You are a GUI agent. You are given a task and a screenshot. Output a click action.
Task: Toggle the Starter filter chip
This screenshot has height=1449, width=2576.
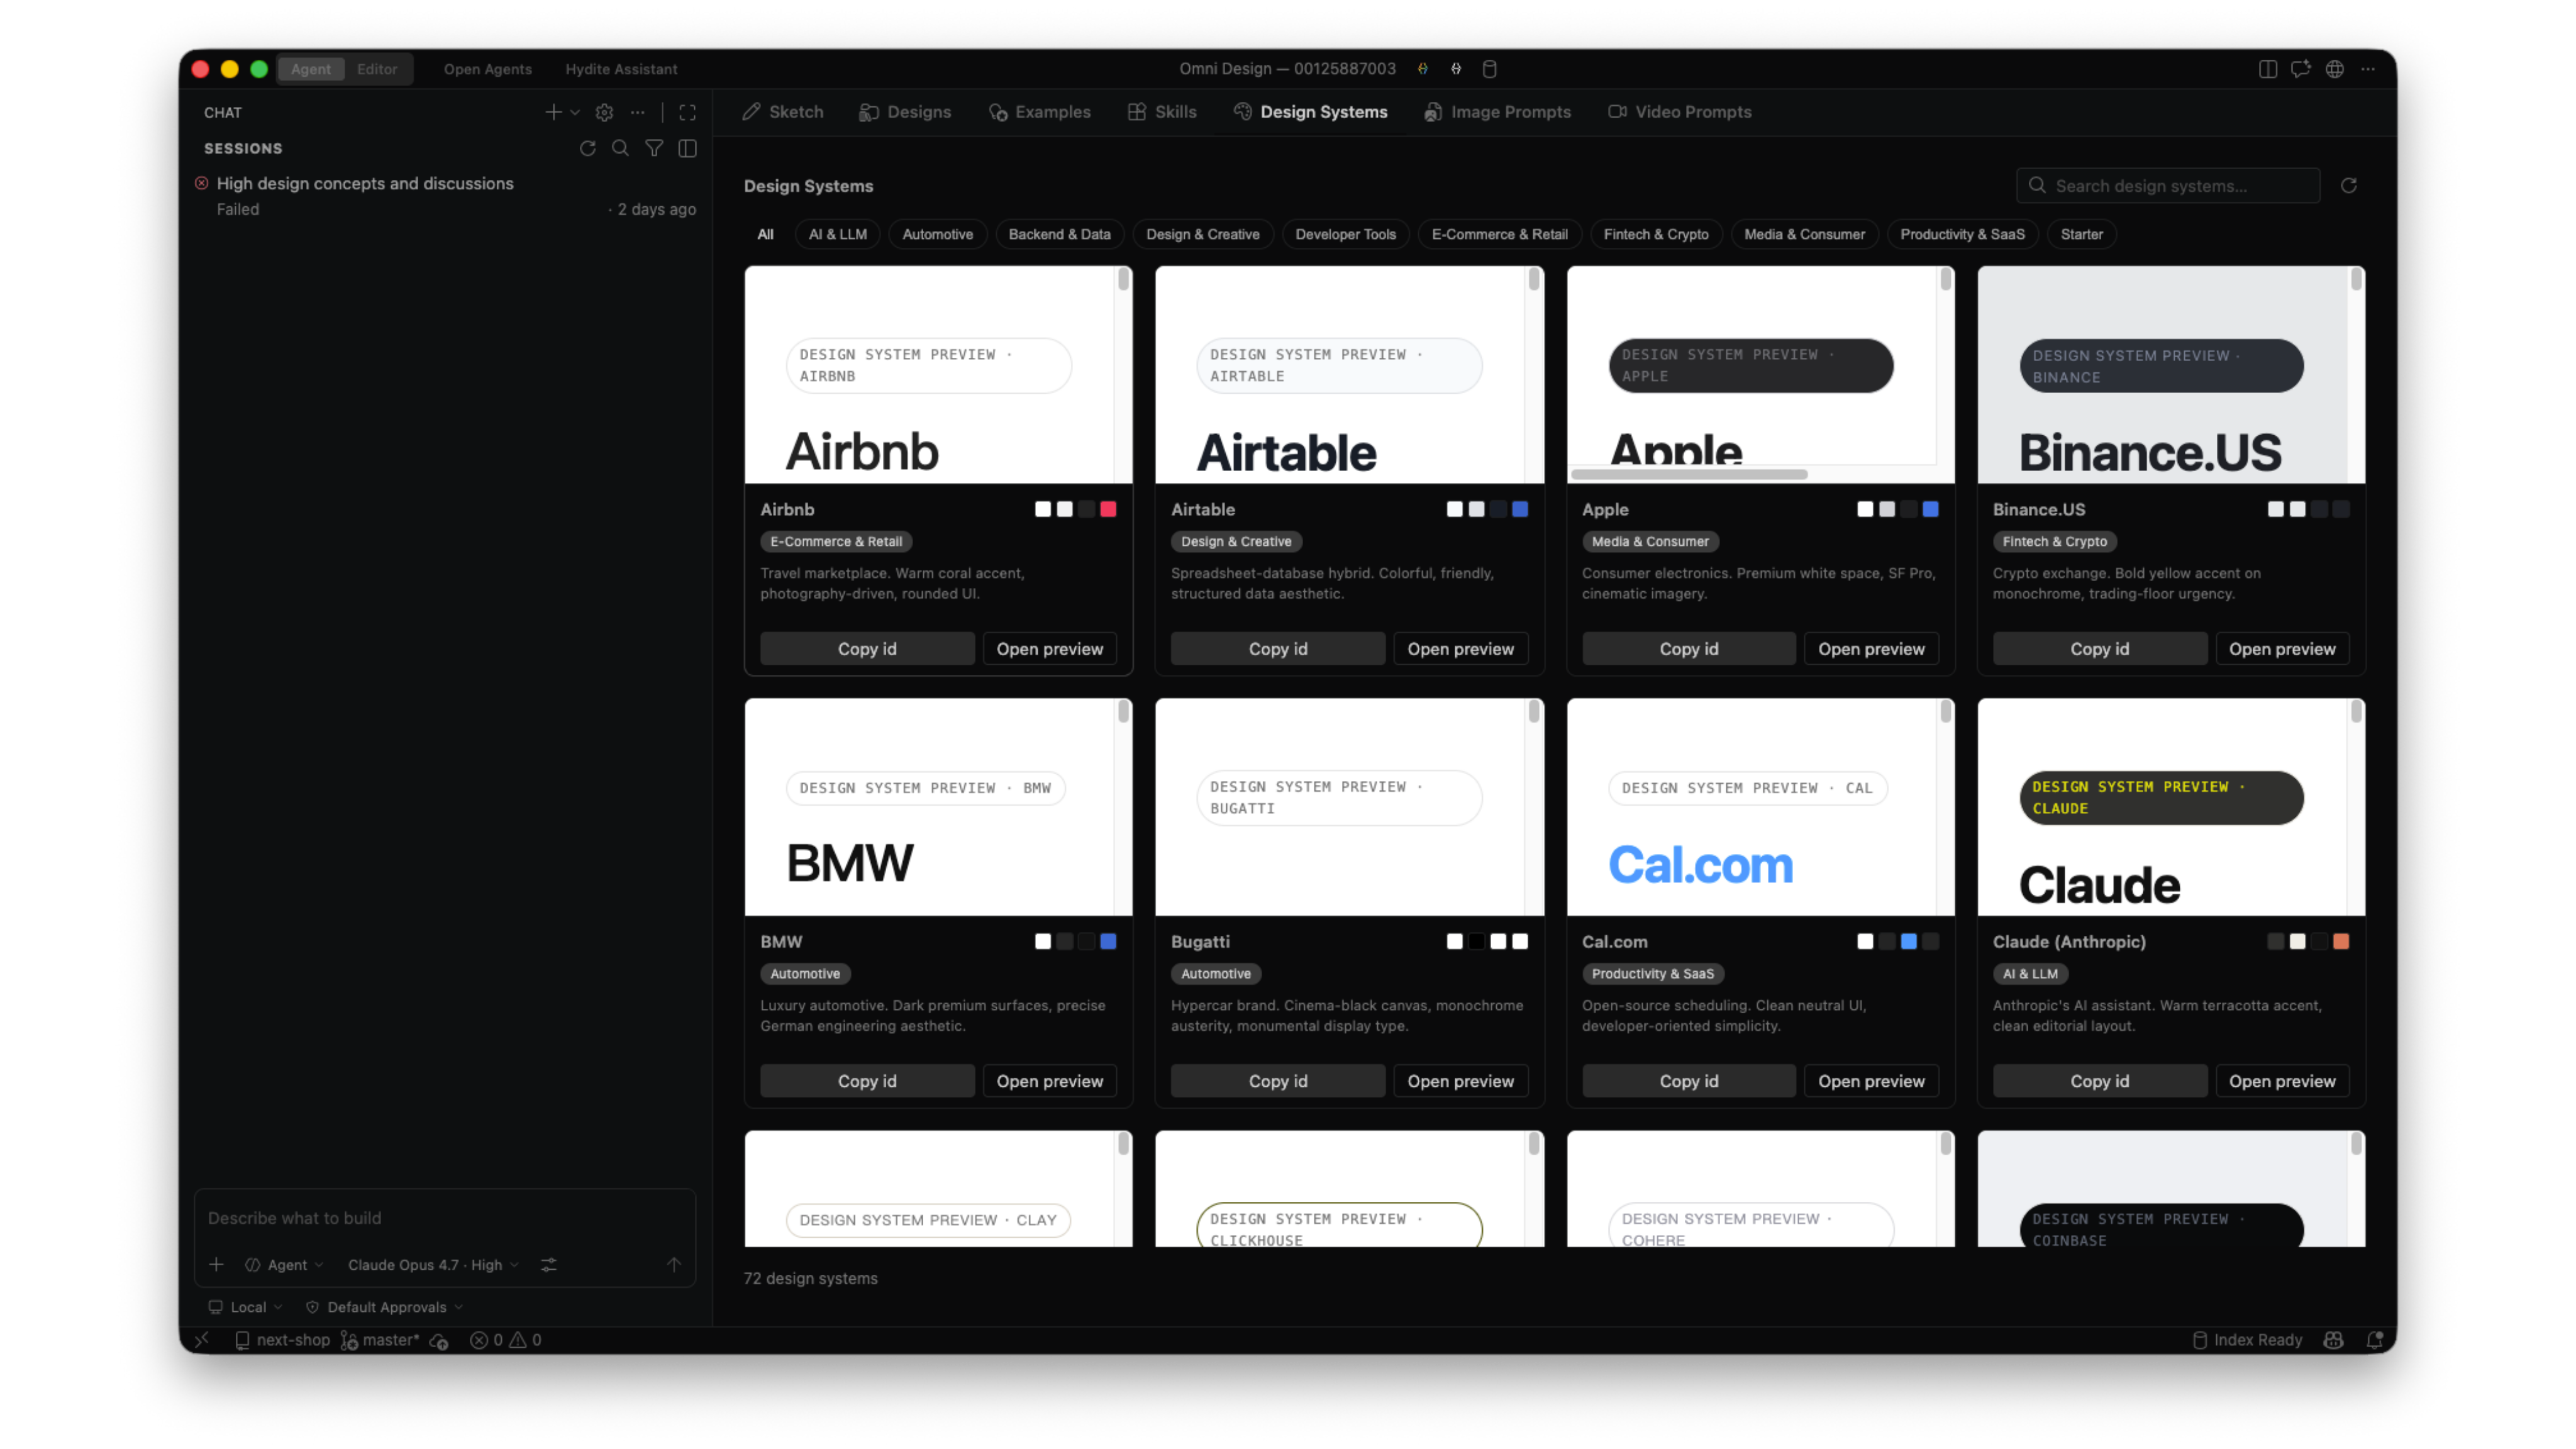(x=2081, y=234)
